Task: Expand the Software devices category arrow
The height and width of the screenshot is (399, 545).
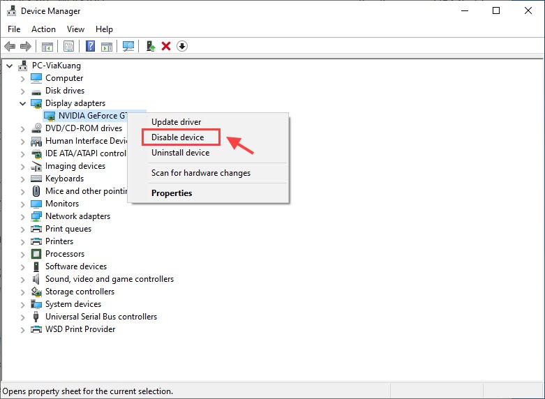Action: tap(22, 266)
